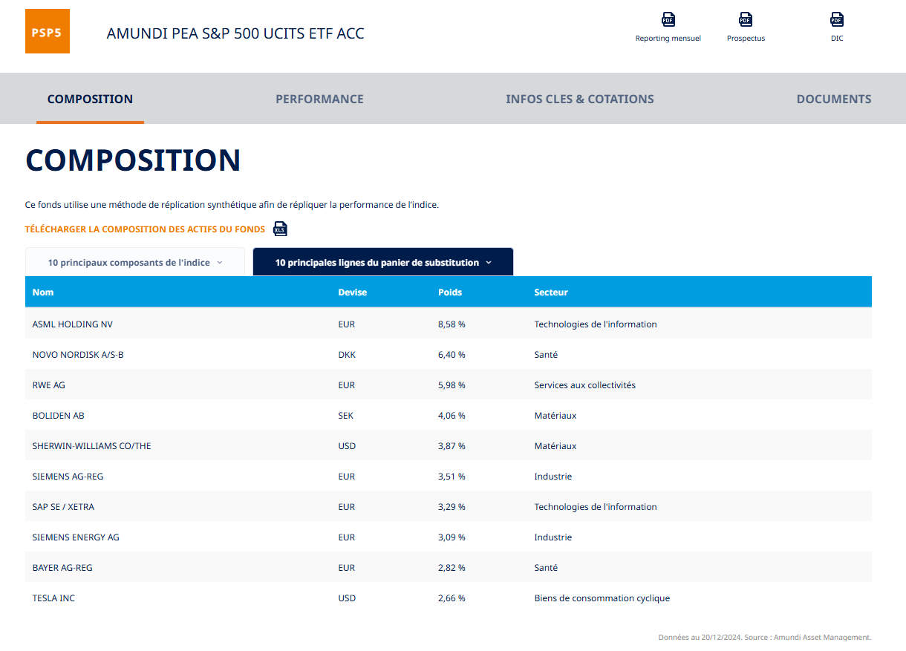Expand the 10 principaux composants de l'indice dropdown

[135, 262]
